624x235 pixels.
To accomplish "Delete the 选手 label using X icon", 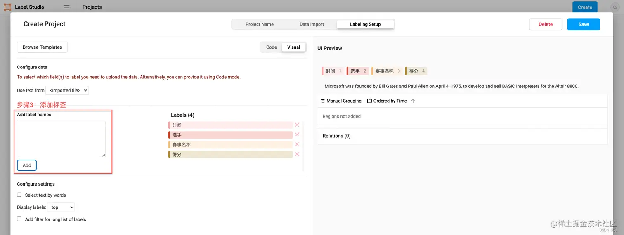I will pos(297,134).
